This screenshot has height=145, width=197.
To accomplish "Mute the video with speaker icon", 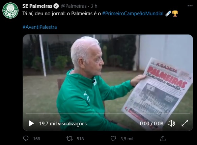I will click(x=171, y=123).
